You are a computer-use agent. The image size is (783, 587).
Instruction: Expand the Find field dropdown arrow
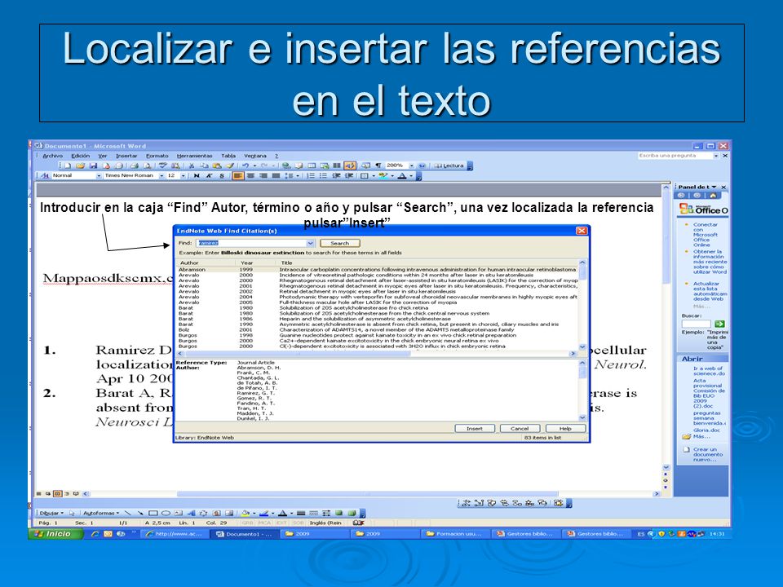point(310,243)
